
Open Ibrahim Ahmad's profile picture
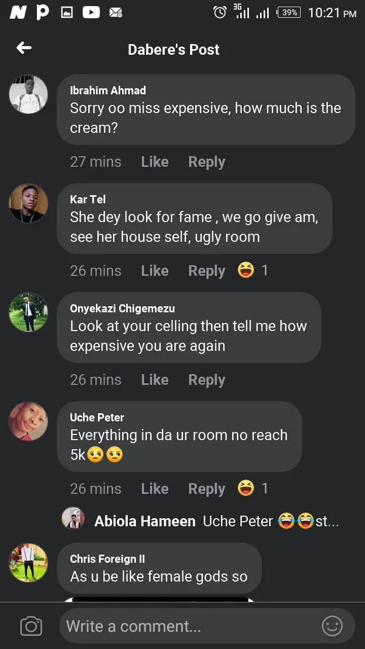click(x=28, y=94)
